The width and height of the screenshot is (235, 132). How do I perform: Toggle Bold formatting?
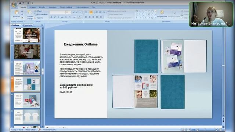point(51,17)
